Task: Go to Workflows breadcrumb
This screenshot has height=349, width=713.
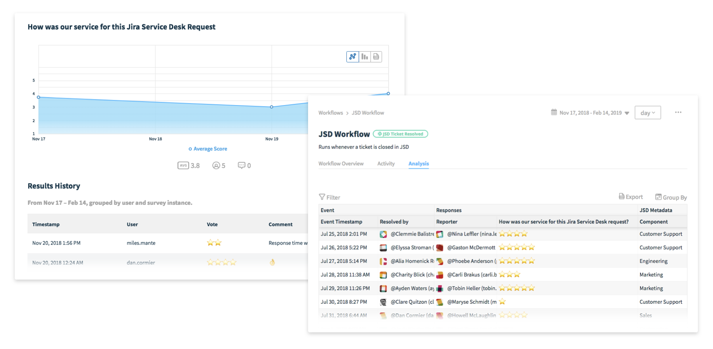Action: [331, 113]
